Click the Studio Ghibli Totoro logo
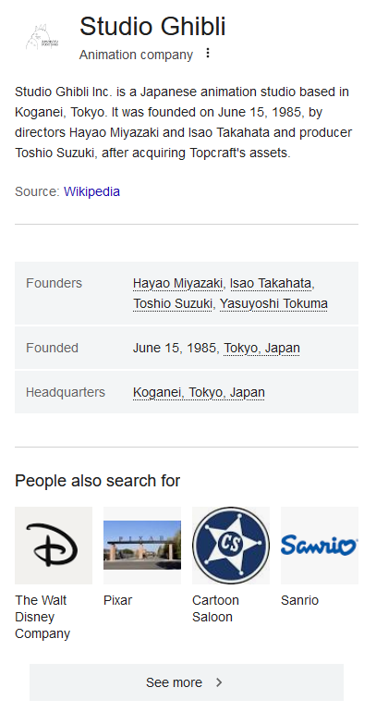The height and width of the screenshot is (712, 376). [42, 37]
